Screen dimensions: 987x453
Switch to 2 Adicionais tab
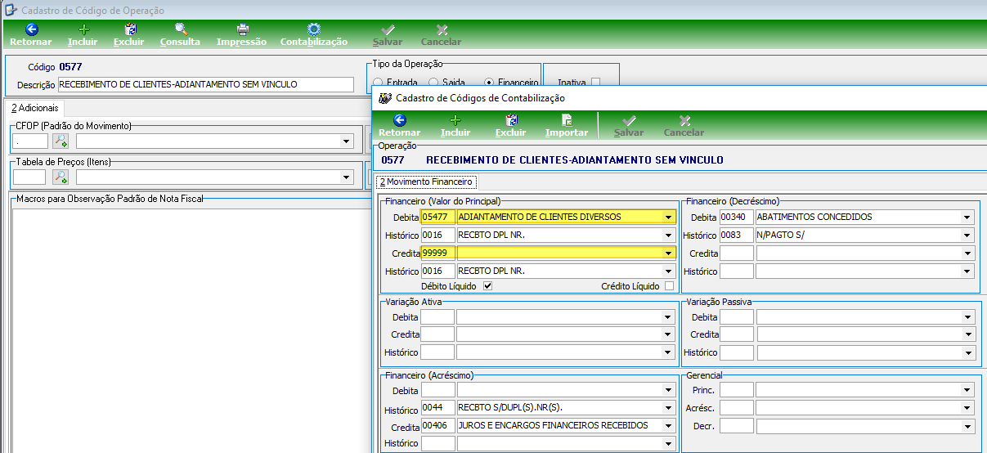tap(35, 108)
